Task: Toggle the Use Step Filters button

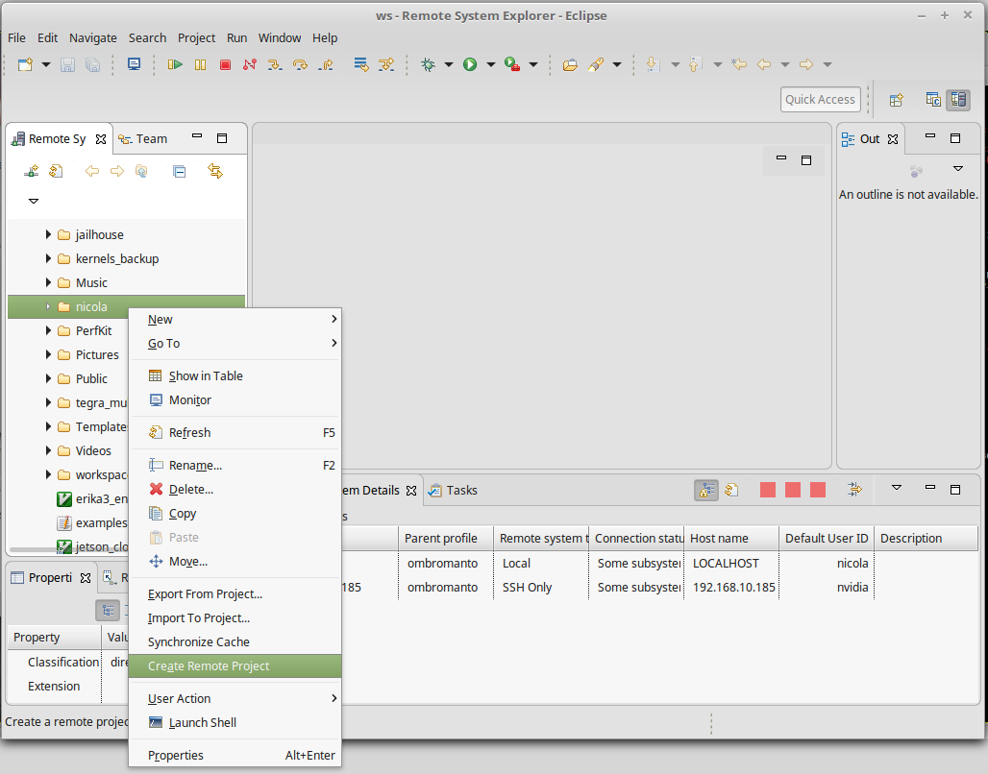Action: [386, 64]
